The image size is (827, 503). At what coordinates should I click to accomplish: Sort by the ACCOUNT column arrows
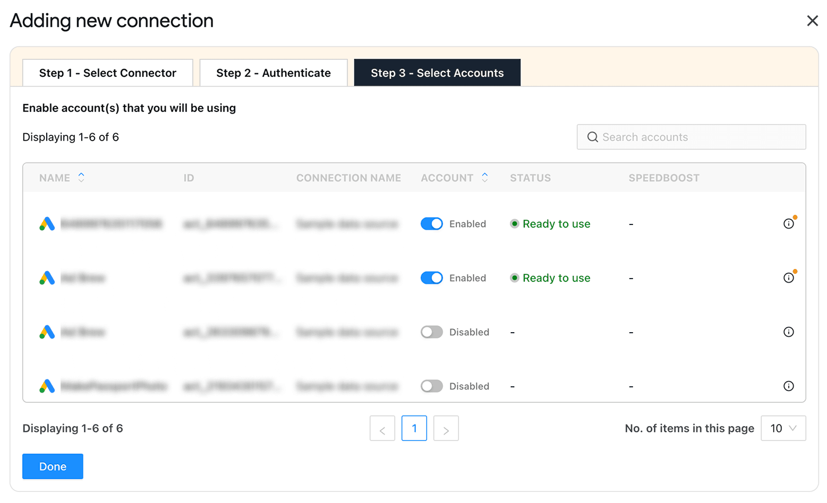484,178
